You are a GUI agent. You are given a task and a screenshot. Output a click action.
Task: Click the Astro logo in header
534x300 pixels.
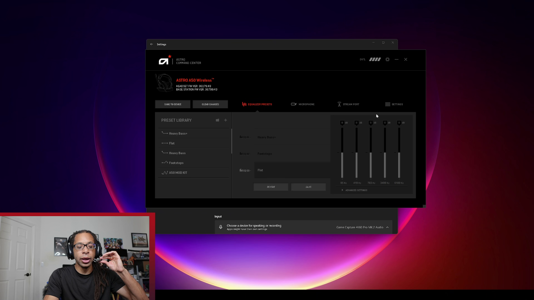[164, 61]
